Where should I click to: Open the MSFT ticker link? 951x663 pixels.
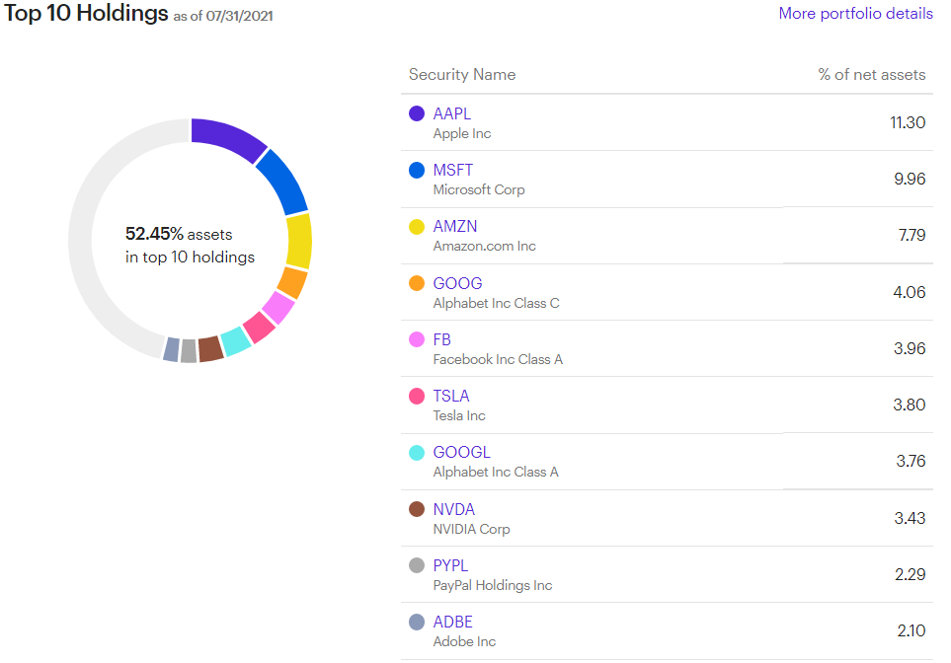[x=452, y=170]
